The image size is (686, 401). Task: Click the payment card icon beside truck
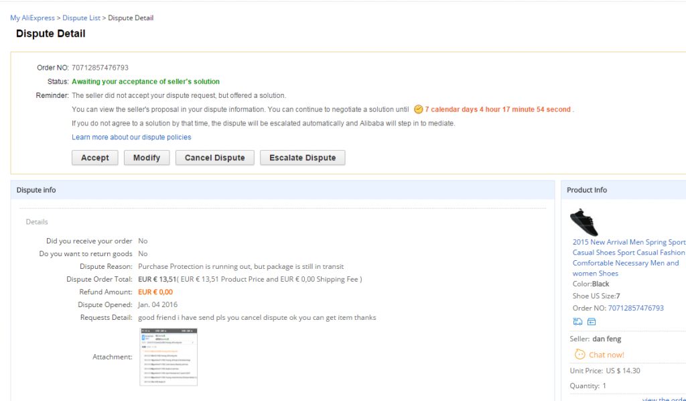(592, 322)
